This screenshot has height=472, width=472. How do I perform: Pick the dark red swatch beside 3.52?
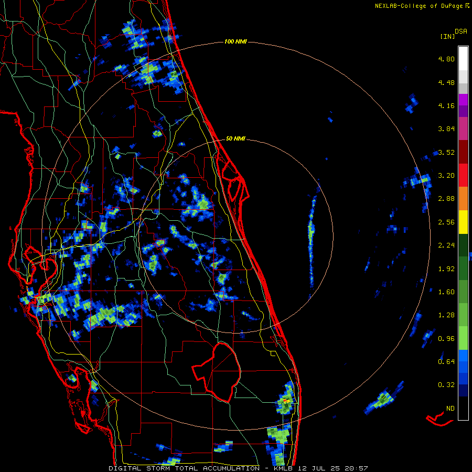pos(463,152)
